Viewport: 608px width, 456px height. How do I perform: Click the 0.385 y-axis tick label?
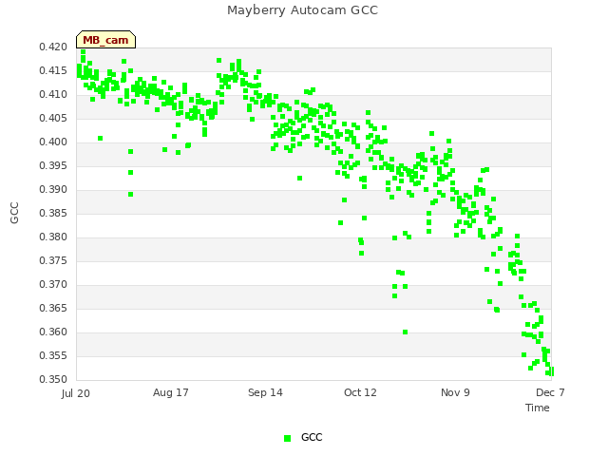(53, 213)
